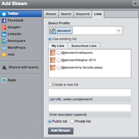Click the new list name input field
The height and width of the screenshot is (139, 139).
click(90, 92)
